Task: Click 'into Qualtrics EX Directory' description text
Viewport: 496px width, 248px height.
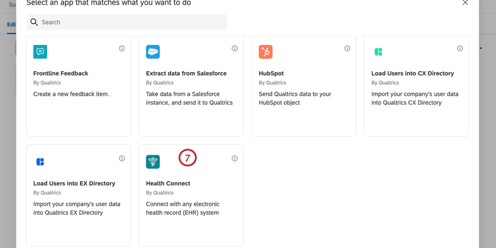Action: point(68,213)
